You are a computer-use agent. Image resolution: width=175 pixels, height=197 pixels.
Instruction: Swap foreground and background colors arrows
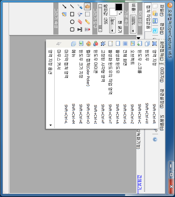click(x=120, y=13)
